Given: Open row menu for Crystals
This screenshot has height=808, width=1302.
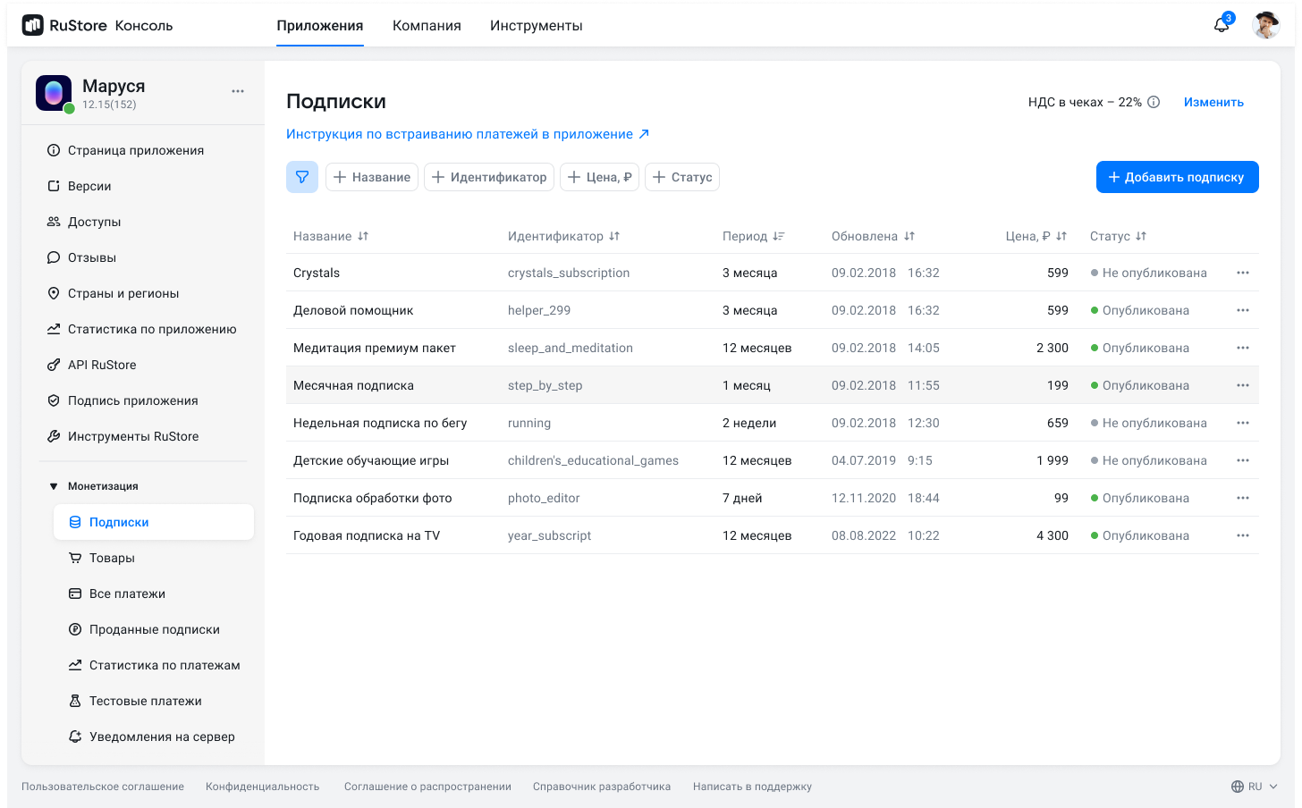Looking at the screenshot, I should (x=1243, y=273).
